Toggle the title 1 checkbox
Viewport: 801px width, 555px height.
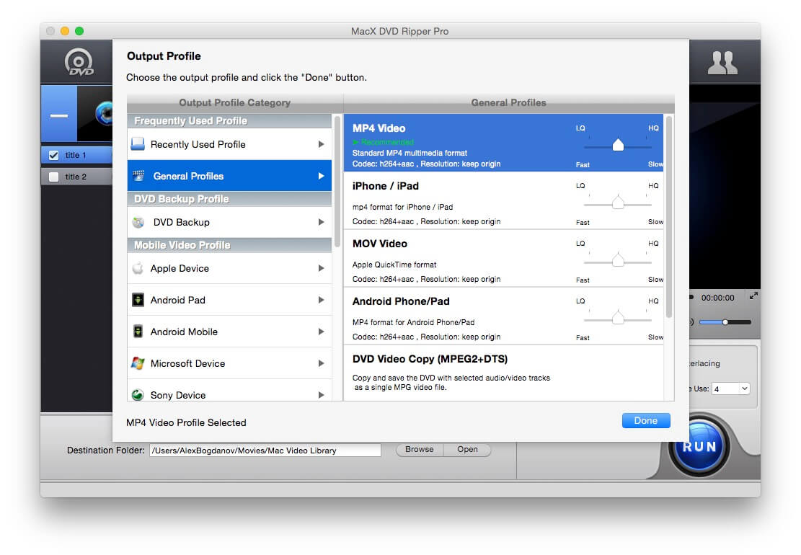click(x=53, y=155)
